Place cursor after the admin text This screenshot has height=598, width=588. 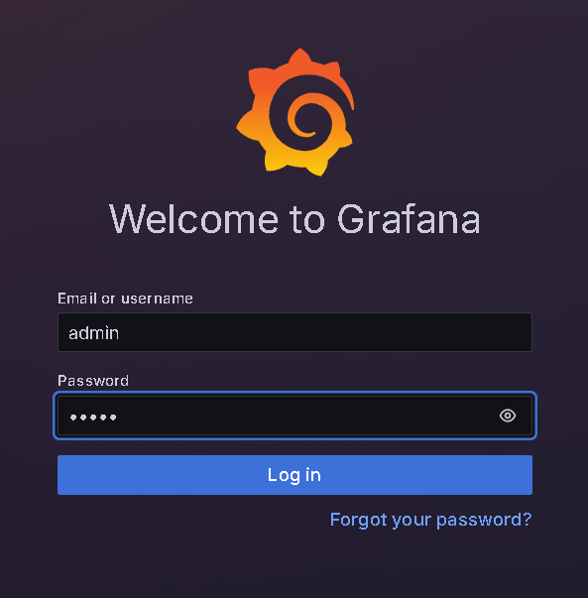coord(120,333)
